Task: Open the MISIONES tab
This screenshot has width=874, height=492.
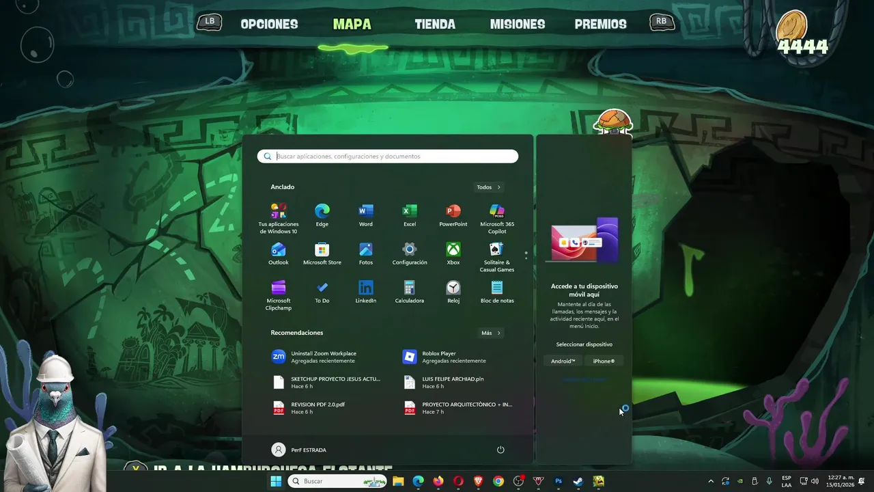Action: coord(518,24)
